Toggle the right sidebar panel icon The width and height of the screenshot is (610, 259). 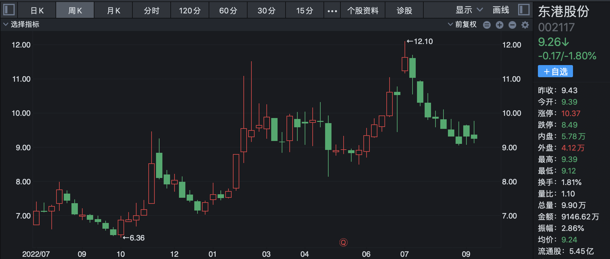pos(524,10)
